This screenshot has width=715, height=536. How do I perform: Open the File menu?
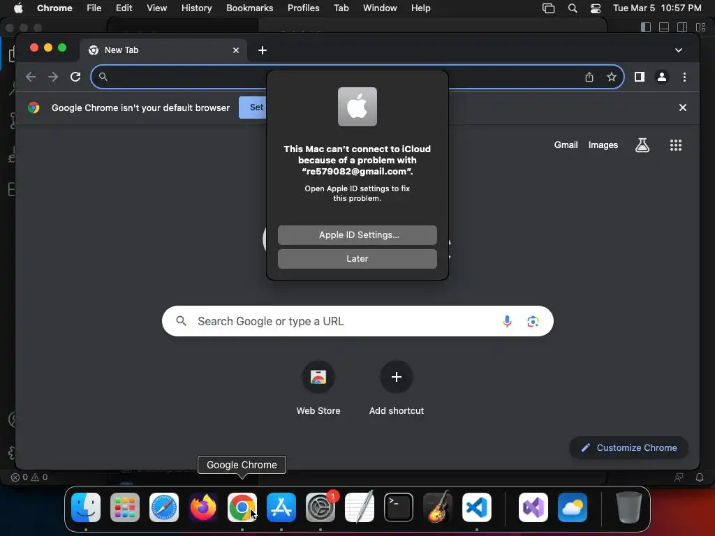point(94,8)
